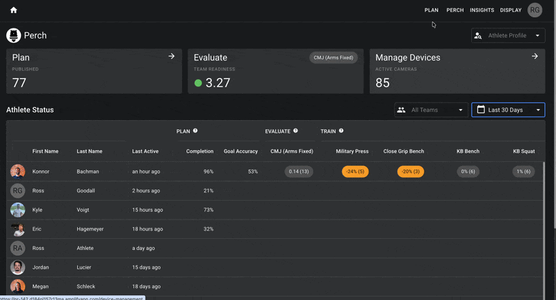Click the CMJ (Arms Fixed) chip
Screen dimensions: 556x300
pos(334,58)
